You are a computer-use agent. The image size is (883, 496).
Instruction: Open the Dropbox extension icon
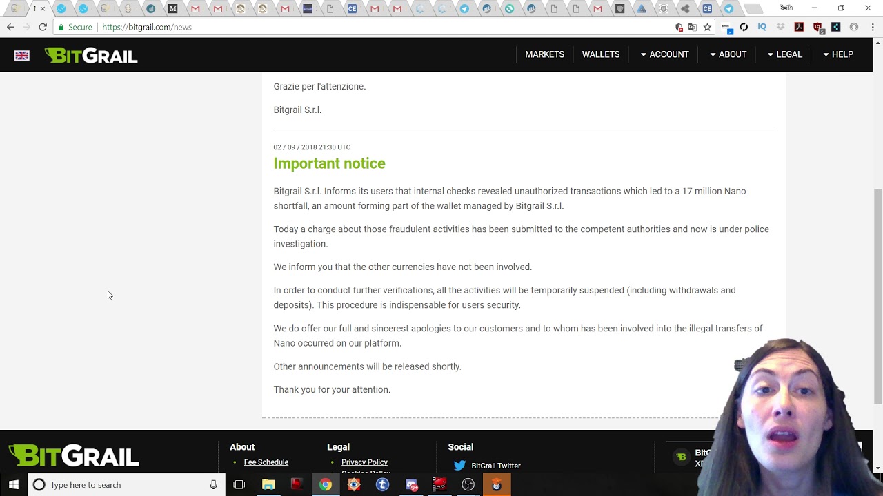pos(780,27)
